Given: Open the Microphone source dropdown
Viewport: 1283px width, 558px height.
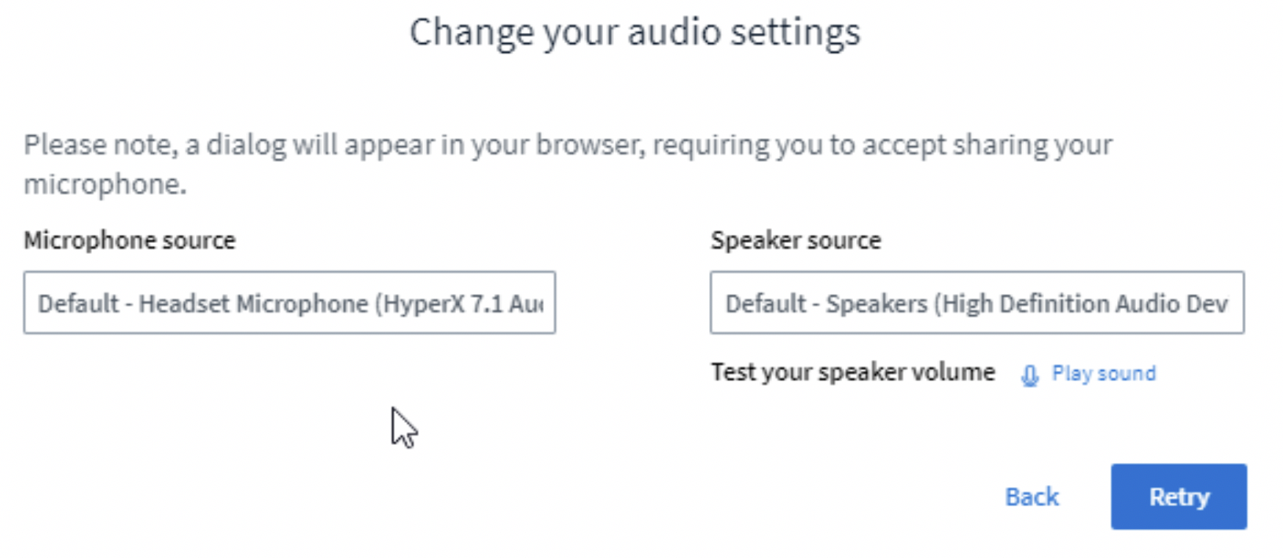Looking at the screenshot, I should point(289,303).
